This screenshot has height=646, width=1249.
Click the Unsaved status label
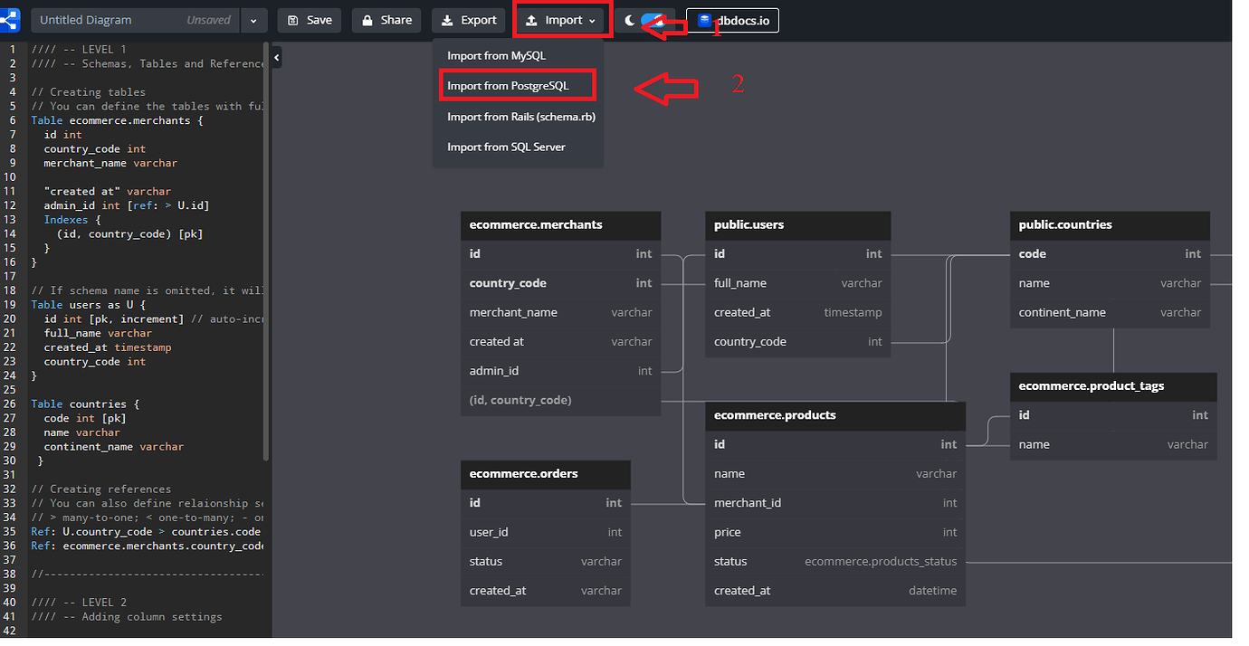(209, 20)
